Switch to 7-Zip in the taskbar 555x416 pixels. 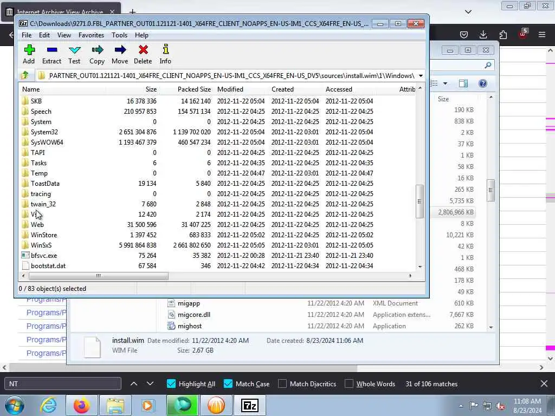[x=250, y=405]
